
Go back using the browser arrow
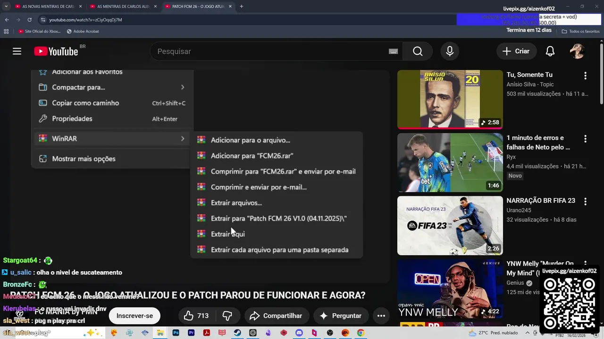tap(7, 20)
